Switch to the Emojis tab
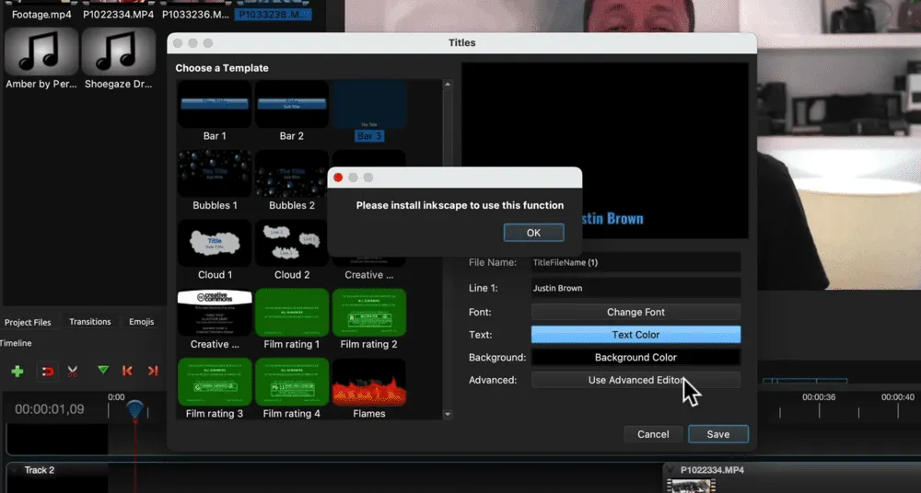 pos(141,322)
